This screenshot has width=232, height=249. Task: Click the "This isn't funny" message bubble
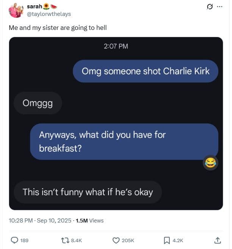(88, 192)
